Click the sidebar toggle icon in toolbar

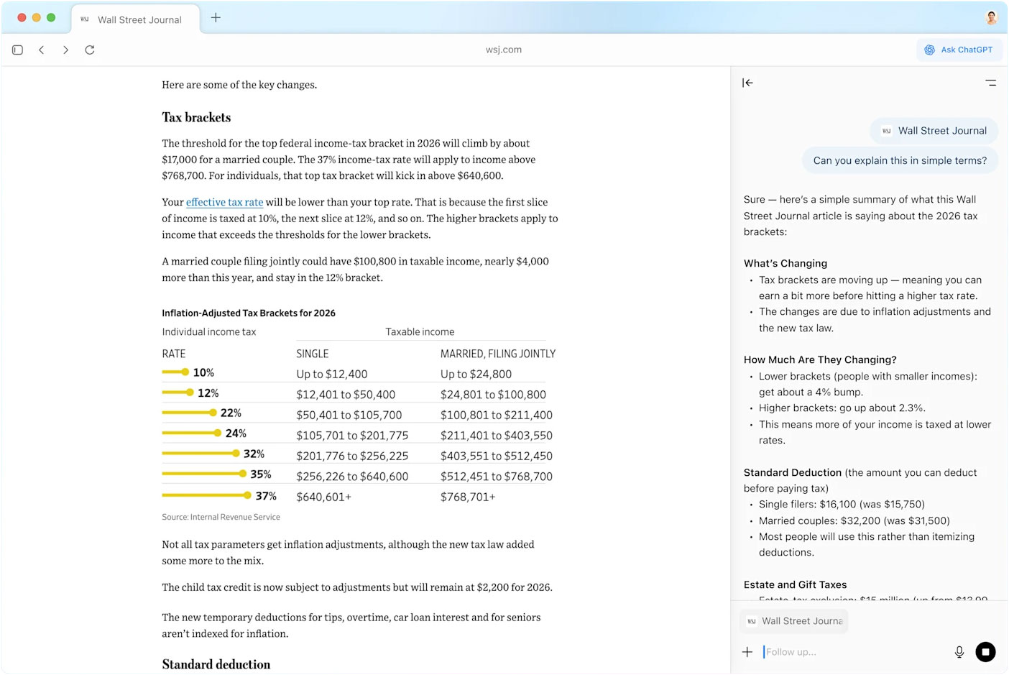[x=18, y=50]
